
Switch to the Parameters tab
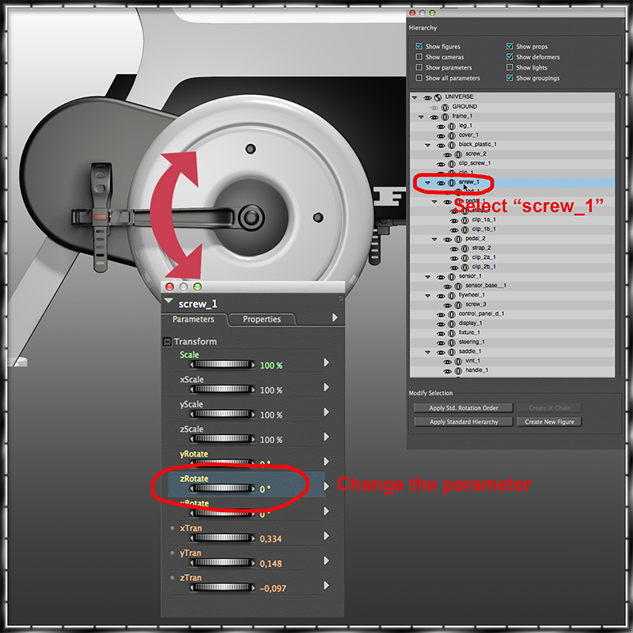pyautogui.click(x=193, y=320)
